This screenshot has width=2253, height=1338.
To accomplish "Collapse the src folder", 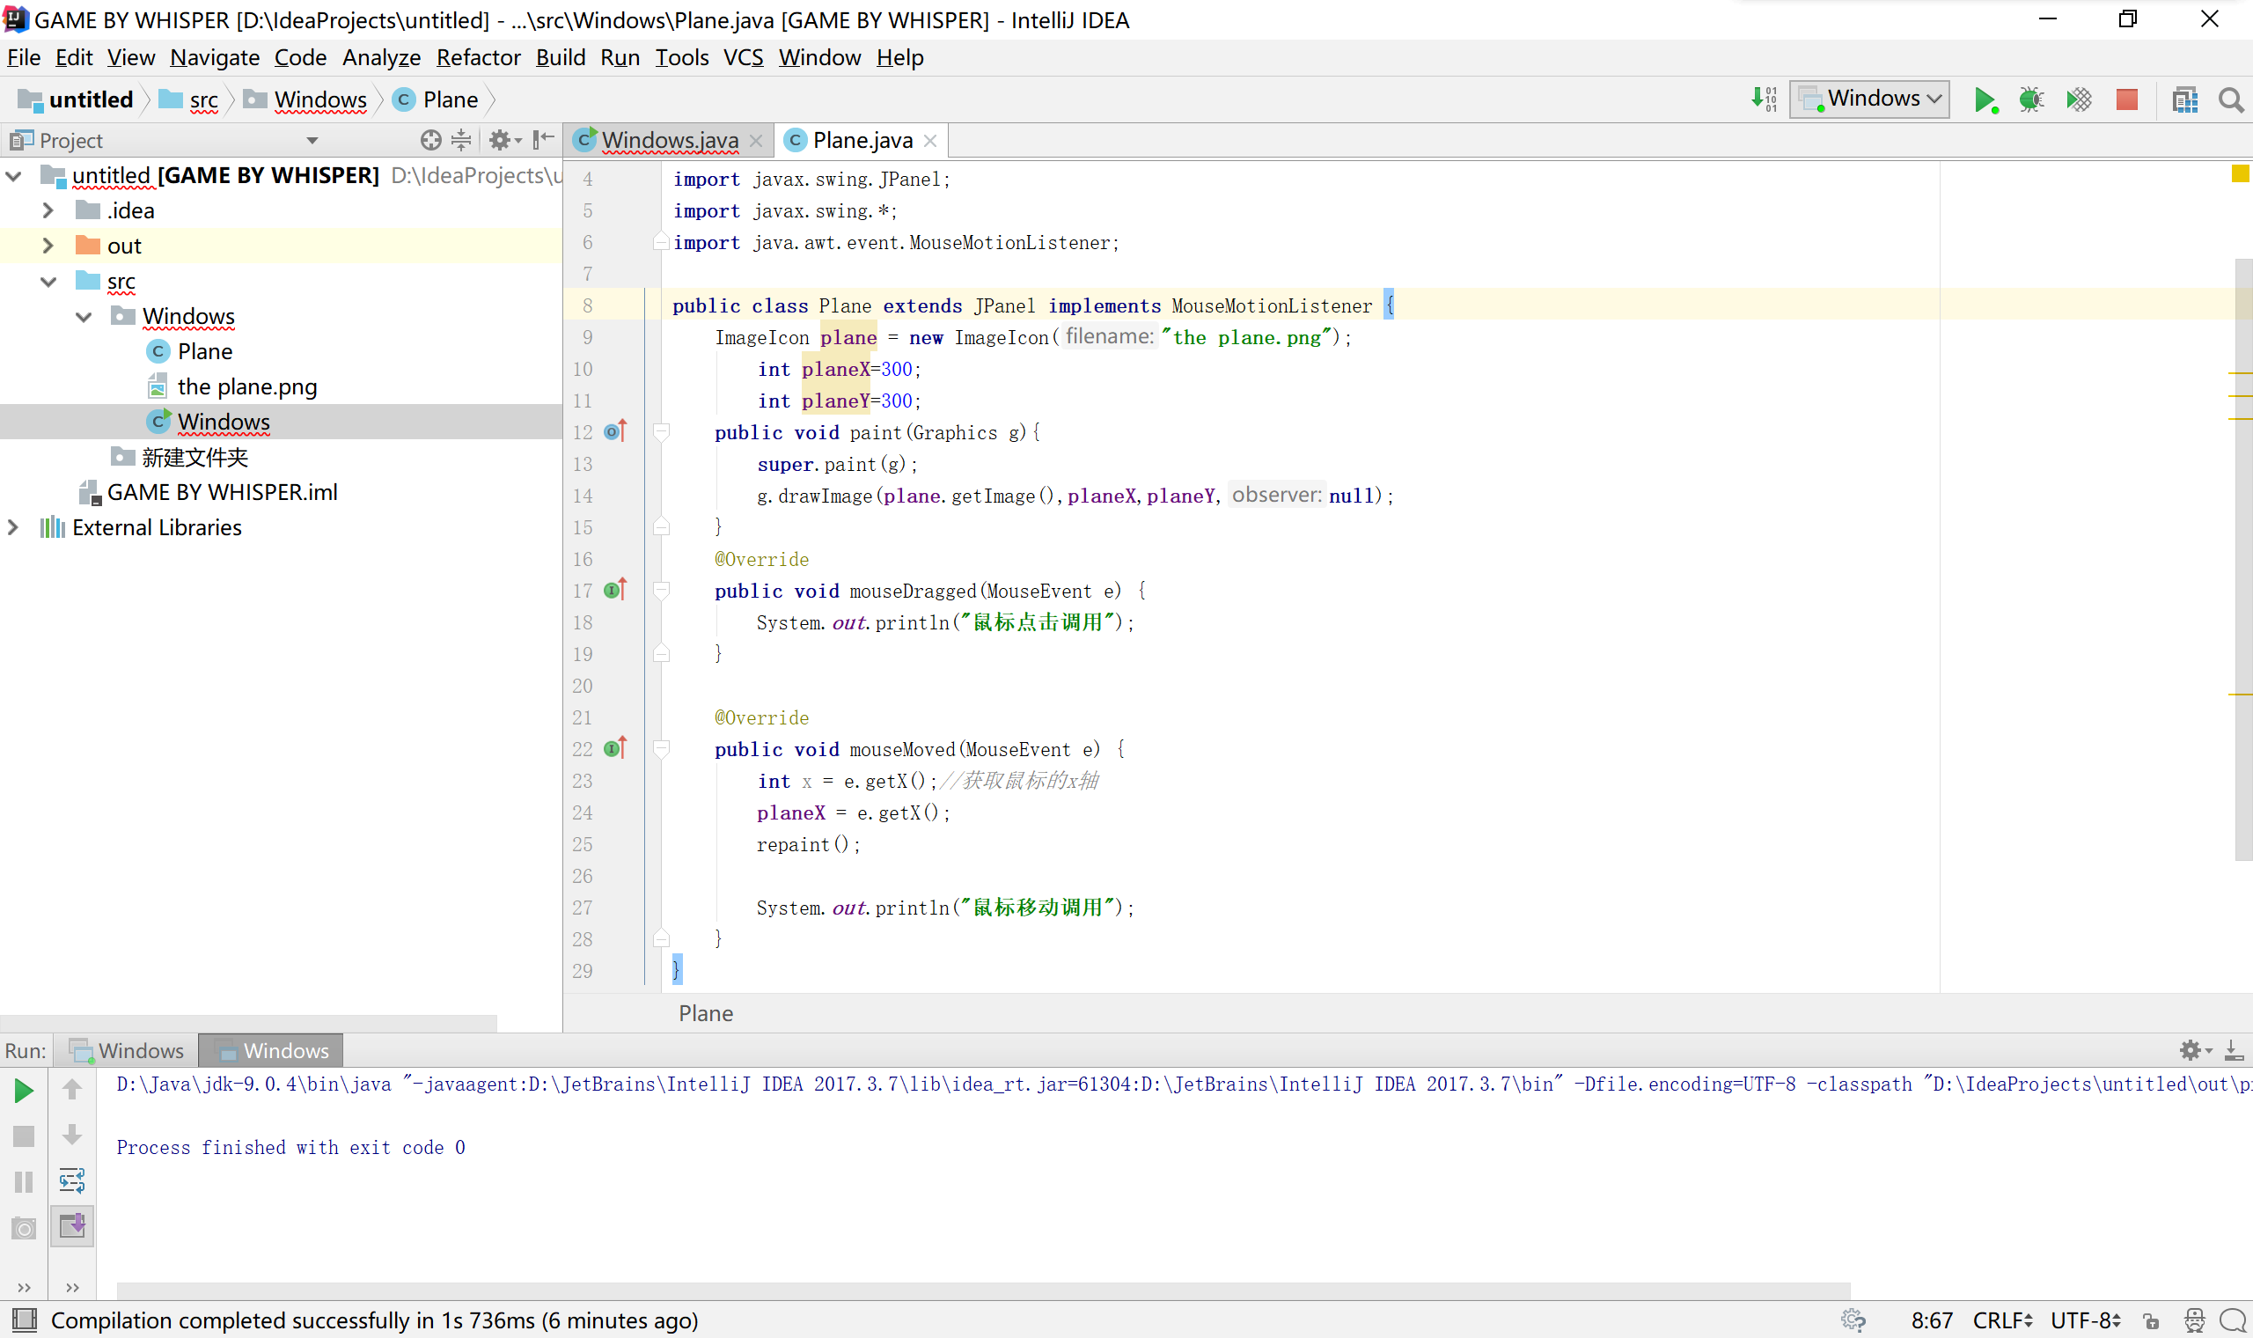I will click(48, 282).
